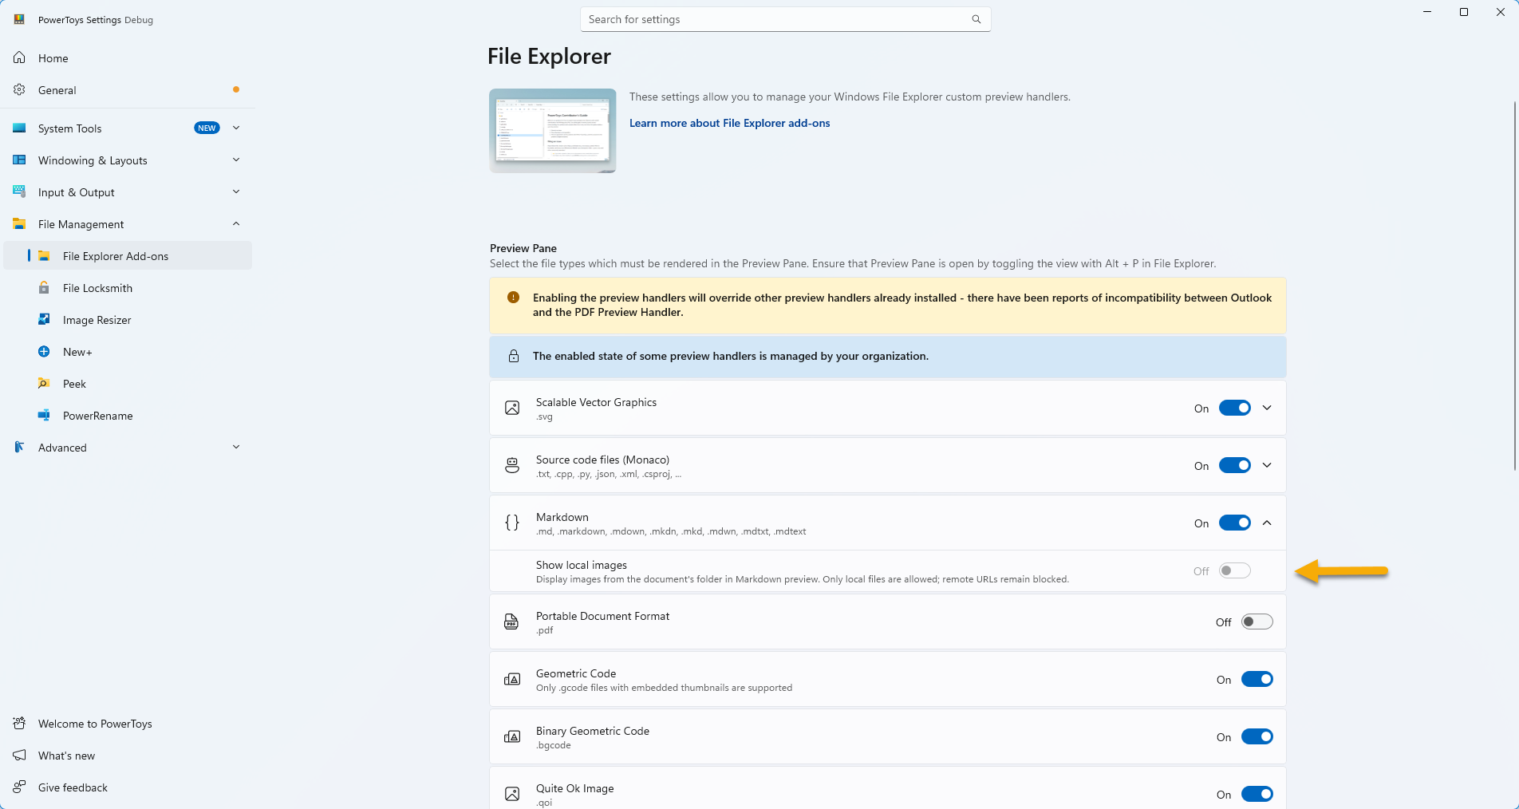Turn off Scalable Vector Graphics preview toggle
This screenshot has height=809, width=1519.
(1234, 408)
